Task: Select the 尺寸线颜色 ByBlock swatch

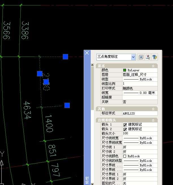Action: (x=125, y=156)
